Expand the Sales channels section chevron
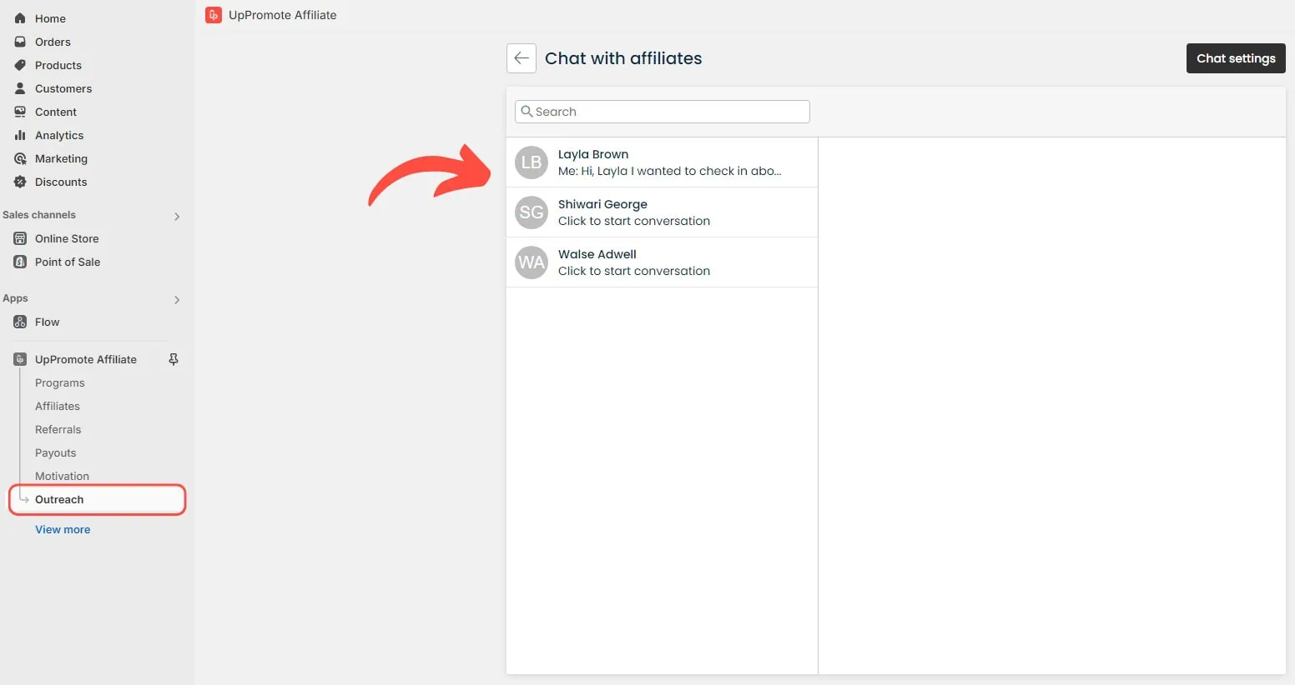1295x685 pixels. [177, 216]
